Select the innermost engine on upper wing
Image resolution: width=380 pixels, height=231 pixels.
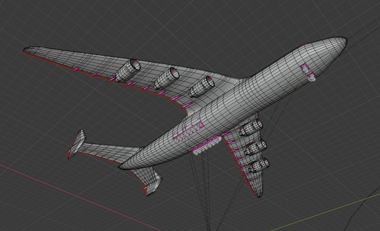coord(202,87)
